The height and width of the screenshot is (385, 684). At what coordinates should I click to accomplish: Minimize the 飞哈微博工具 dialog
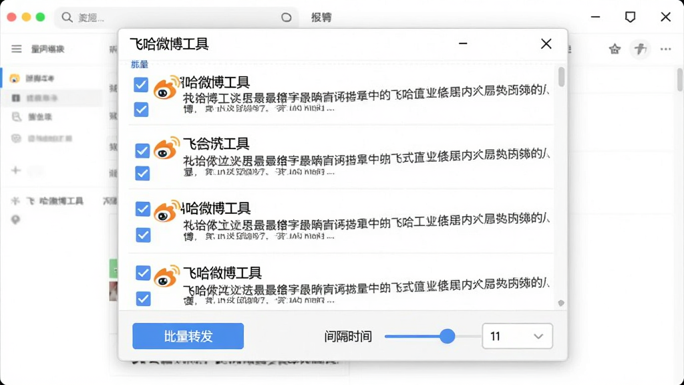[464, 43]
